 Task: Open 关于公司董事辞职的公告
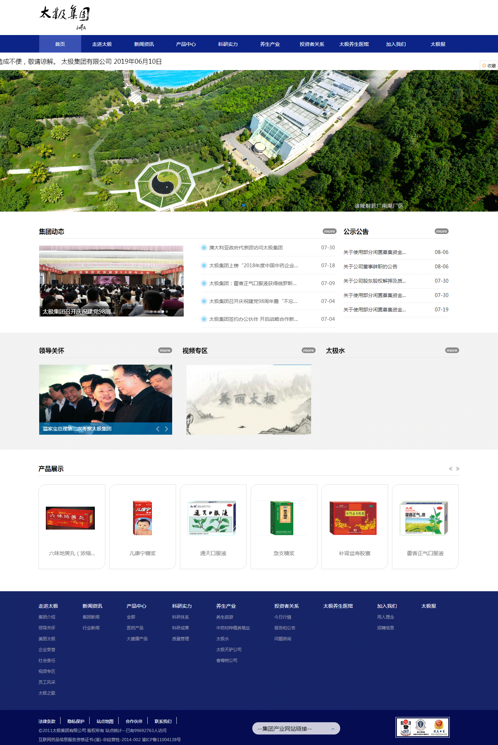click(370, 267)
